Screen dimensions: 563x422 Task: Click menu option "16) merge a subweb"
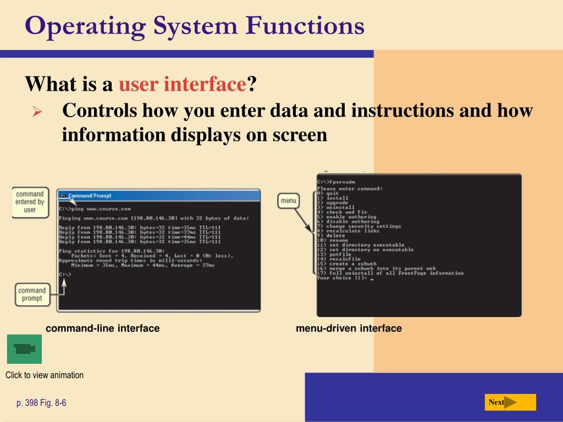[x=376, y=268]
